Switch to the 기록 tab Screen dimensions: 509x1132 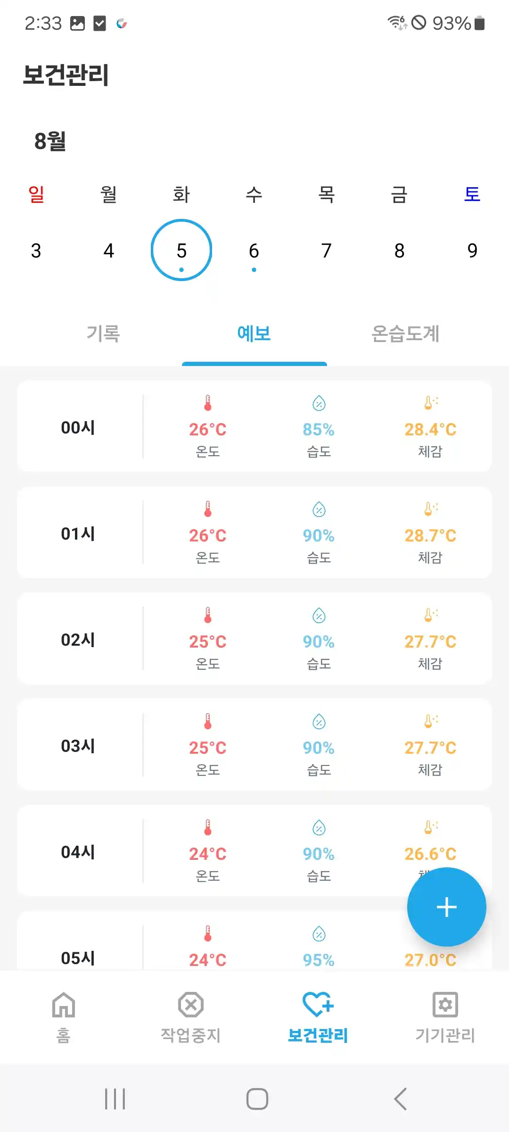pos(103,333)
